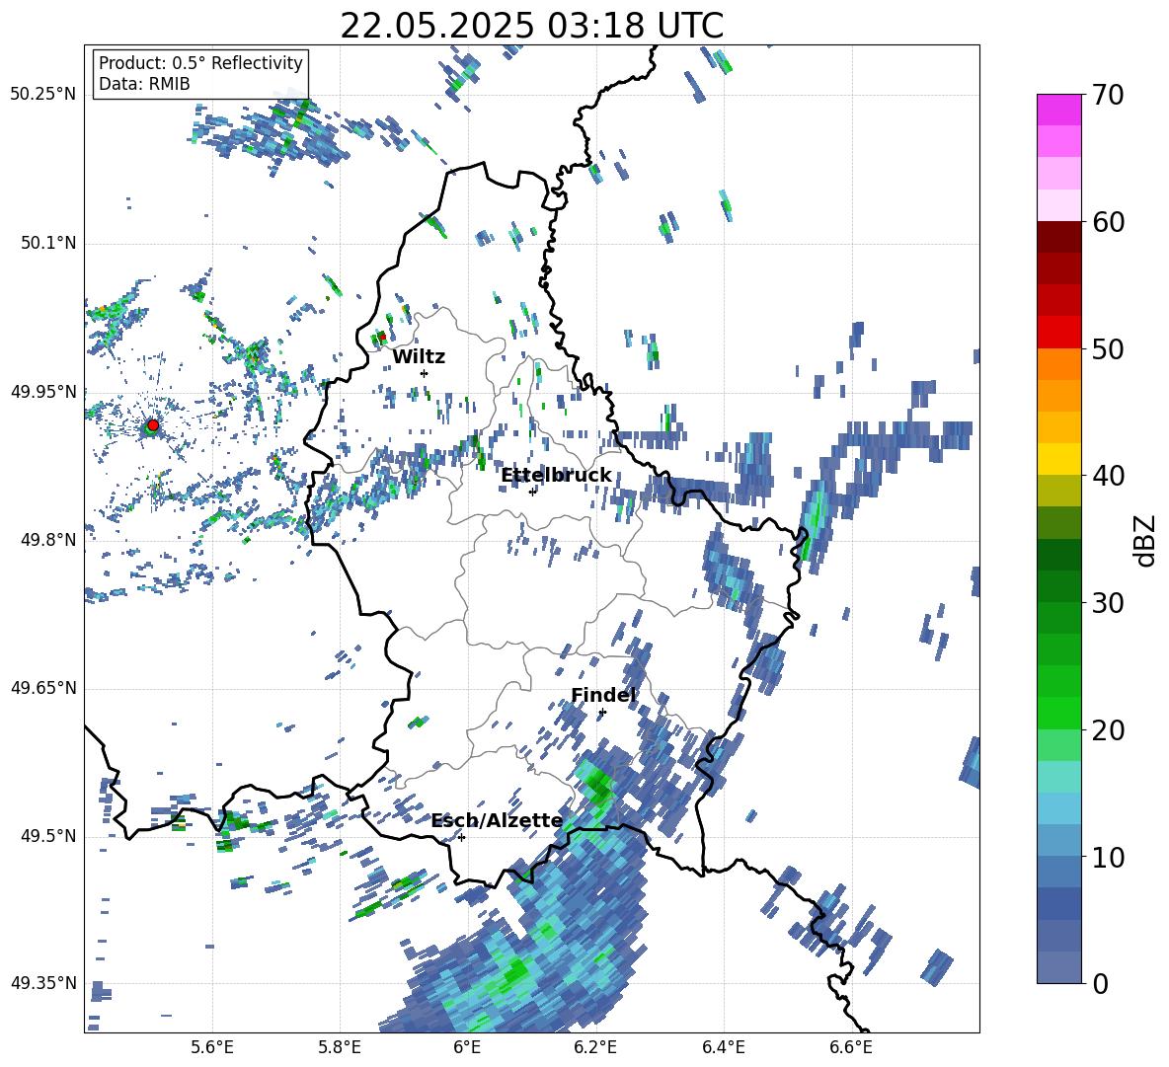Click the colorbar tick value 70

pyautogui.click(x=1108, y=95)
